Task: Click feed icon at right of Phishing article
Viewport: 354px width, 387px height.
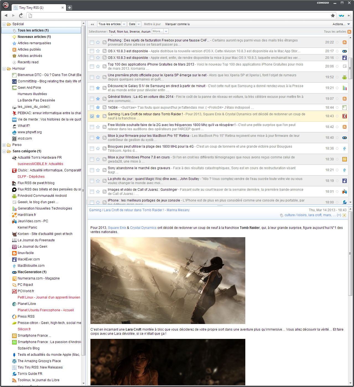Action: (x=345, y=42)
